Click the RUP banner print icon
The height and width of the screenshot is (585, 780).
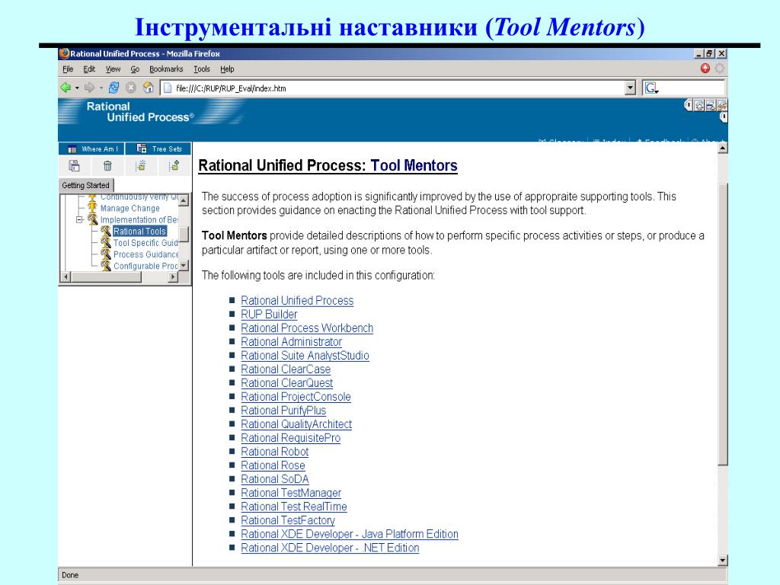coord(711,105)
